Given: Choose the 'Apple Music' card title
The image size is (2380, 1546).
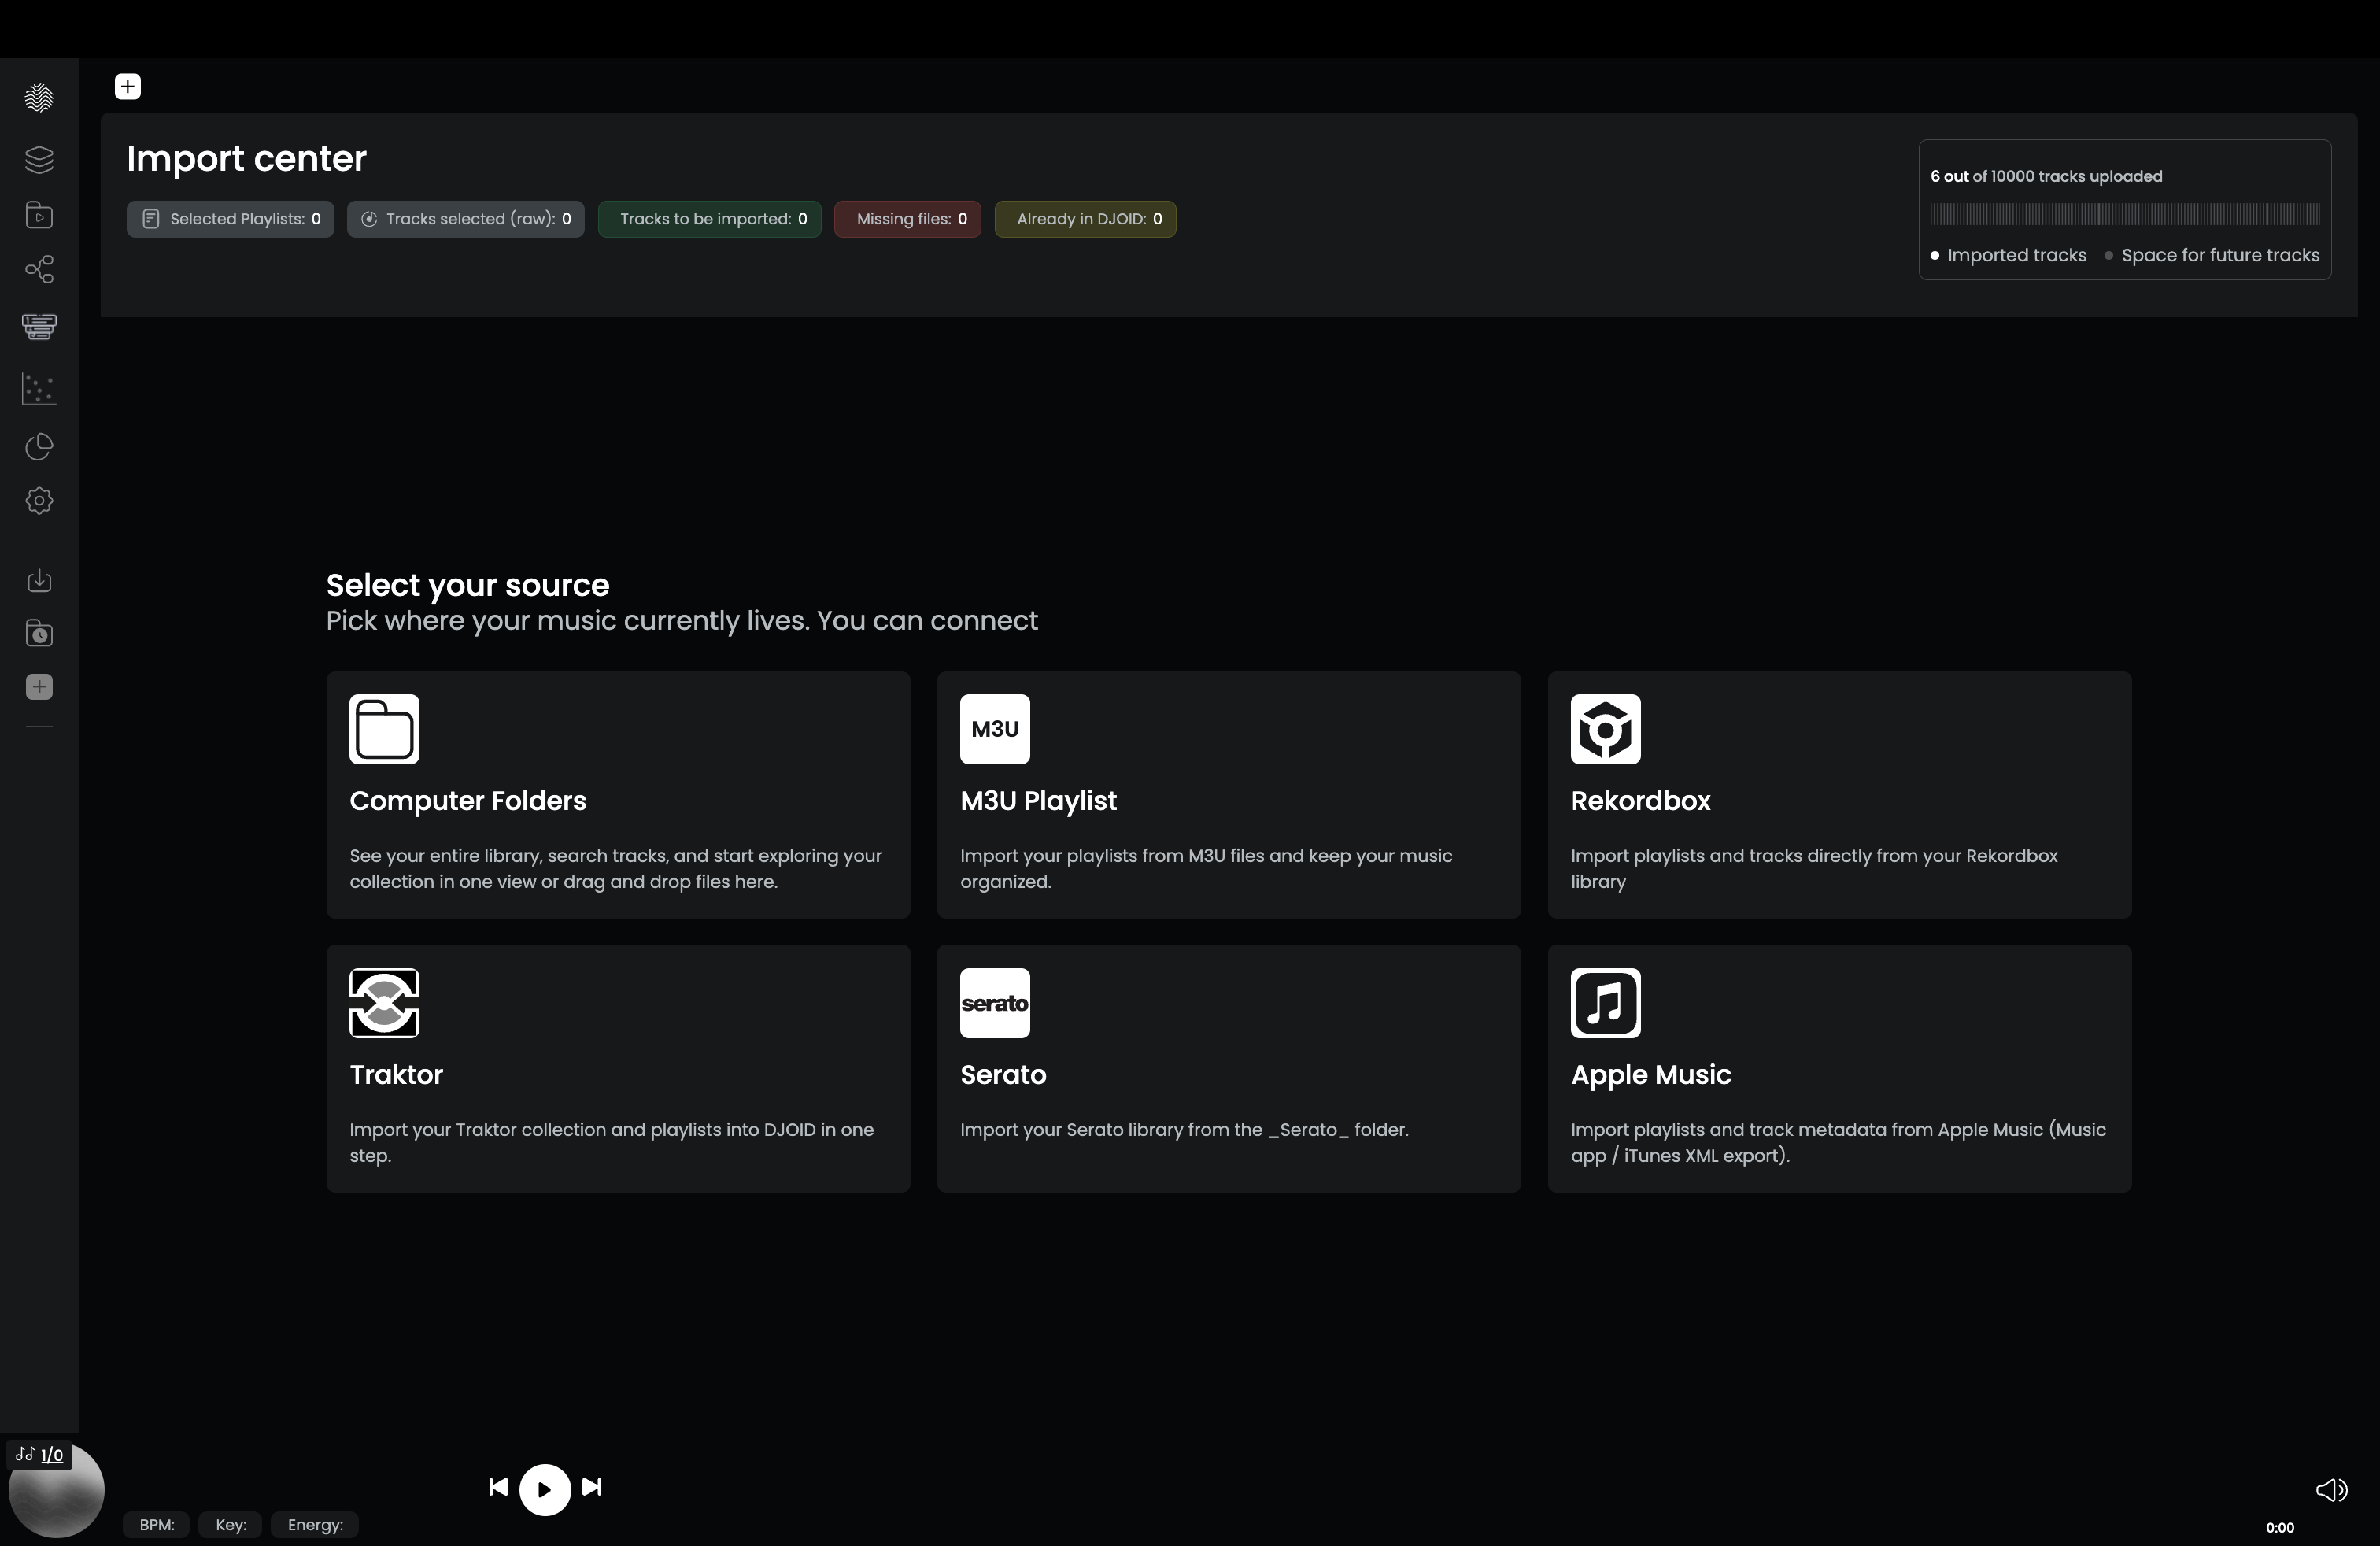Looking at the screenshot, I should coord(1650,1074).
